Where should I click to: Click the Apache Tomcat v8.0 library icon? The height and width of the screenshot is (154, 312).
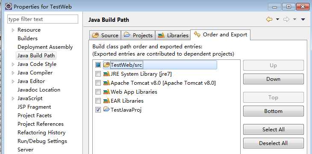click(107, 83)
